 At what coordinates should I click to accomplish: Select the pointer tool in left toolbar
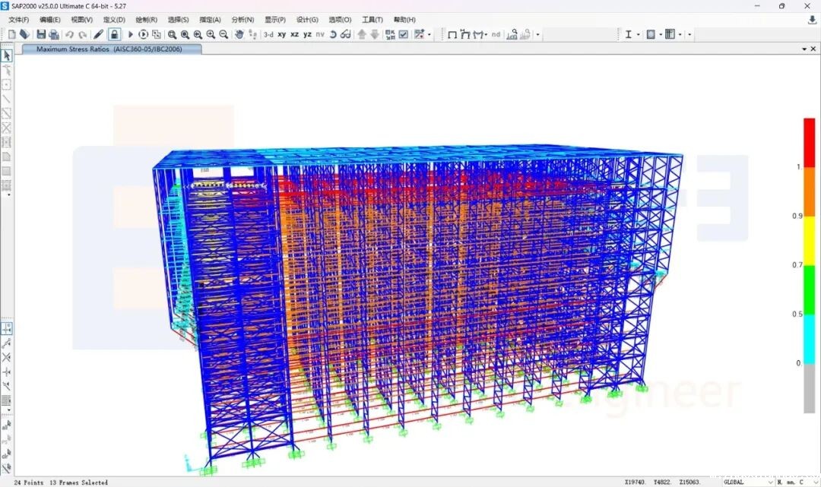(7, 55)
